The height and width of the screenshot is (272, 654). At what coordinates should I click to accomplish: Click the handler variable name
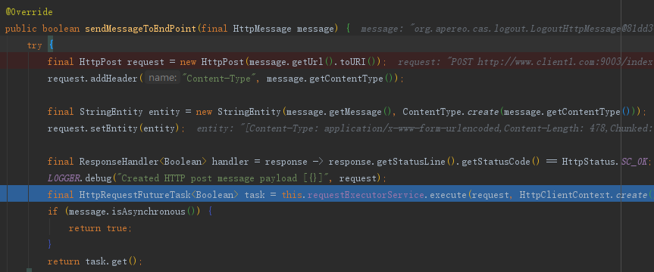tap(230, 162)
